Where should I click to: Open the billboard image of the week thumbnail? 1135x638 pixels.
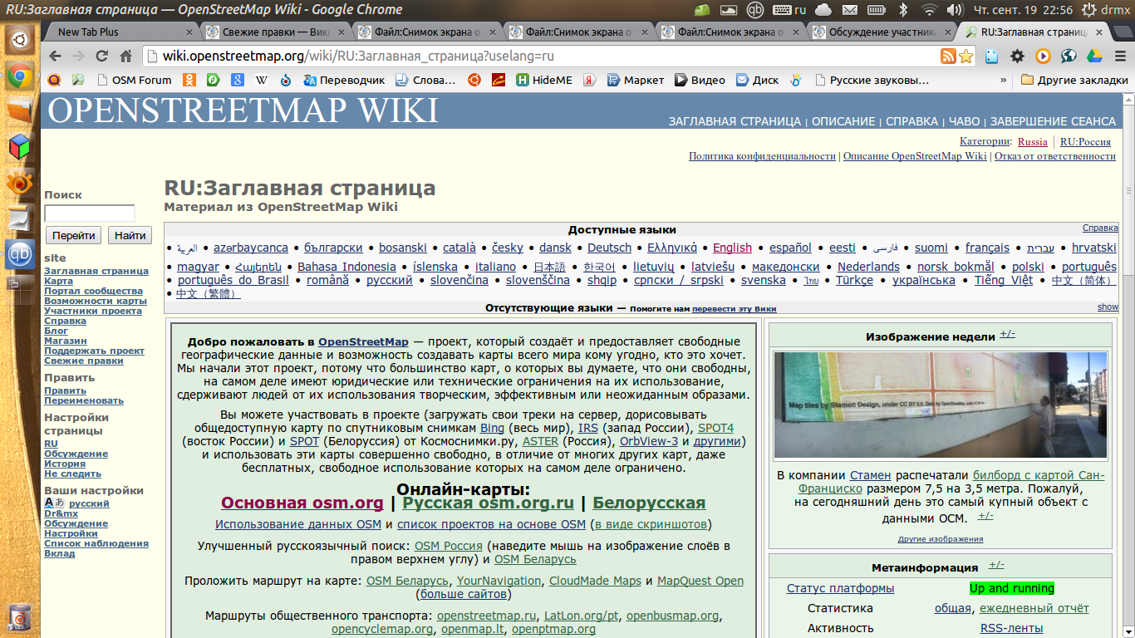pos(940,405)
